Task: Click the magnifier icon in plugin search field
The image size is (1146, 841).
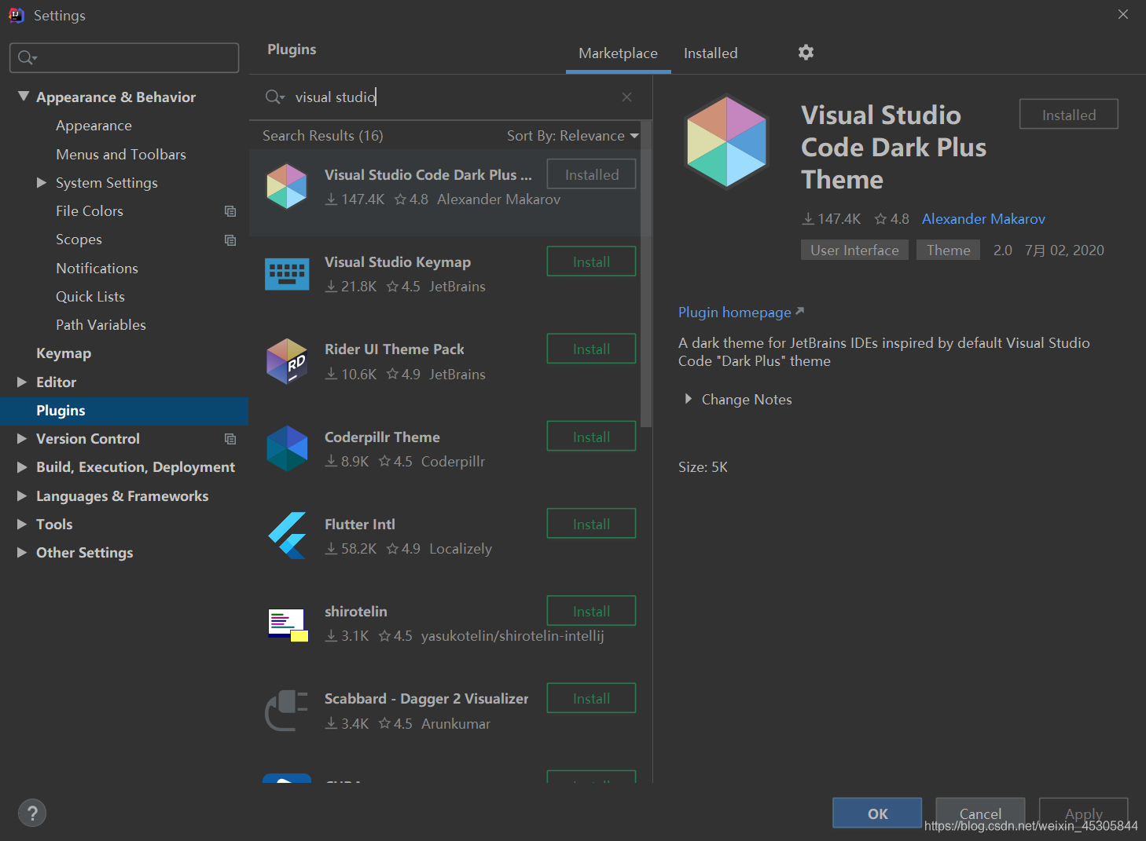Action: [x=274, y=97]
